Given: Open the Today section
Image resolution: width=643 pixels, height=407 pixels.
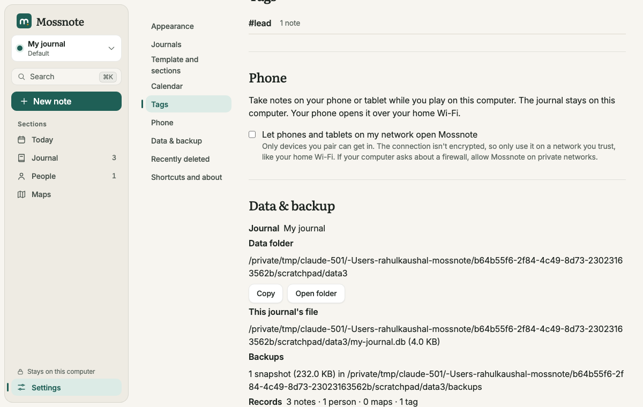Looking at the screenshot, I should pyautogui.click(x=66, y=140).
